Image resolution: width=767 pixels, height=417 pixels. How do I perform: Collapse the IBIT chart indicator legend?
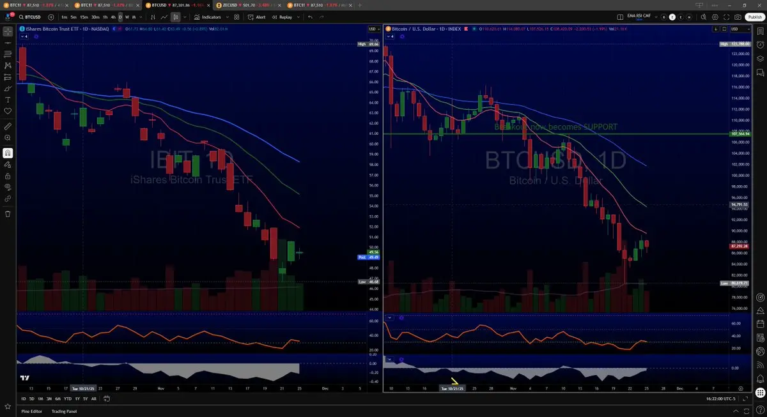[x=26, y=36]
